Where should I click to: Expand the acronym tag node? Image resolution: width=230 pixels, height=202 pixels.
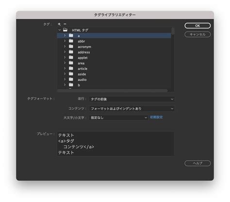(65, 47)
